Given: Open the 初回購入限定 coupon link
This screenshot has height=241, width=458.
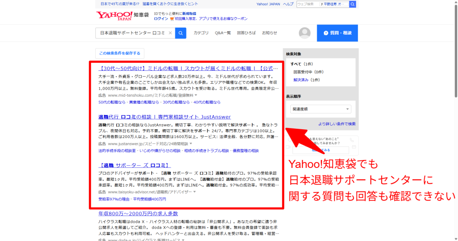Looking at the screenshot, I should [x=211, y=19].
